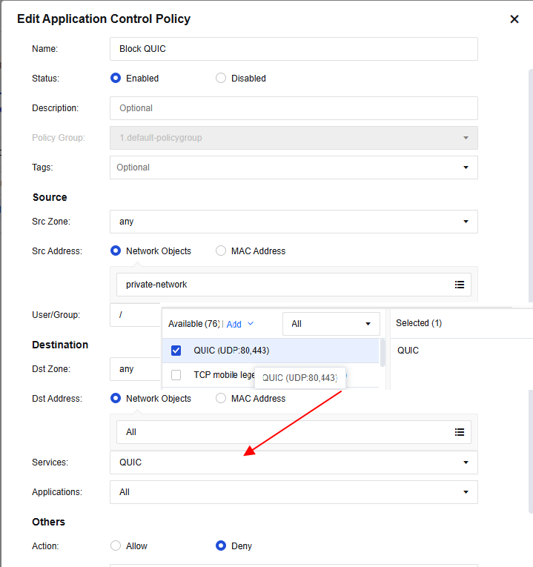Uncheck the QUIC (UDP:80,443) checkbox
The height and width of the screenshot is (567, 533).
(x=176, y=351)
